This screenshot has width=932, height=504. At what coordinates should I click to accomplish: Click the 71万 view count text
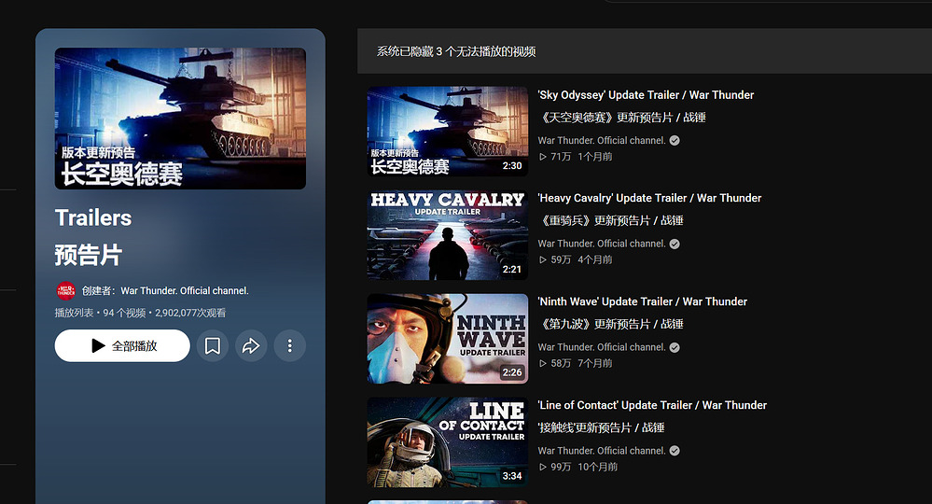click(x=561, y=157)
